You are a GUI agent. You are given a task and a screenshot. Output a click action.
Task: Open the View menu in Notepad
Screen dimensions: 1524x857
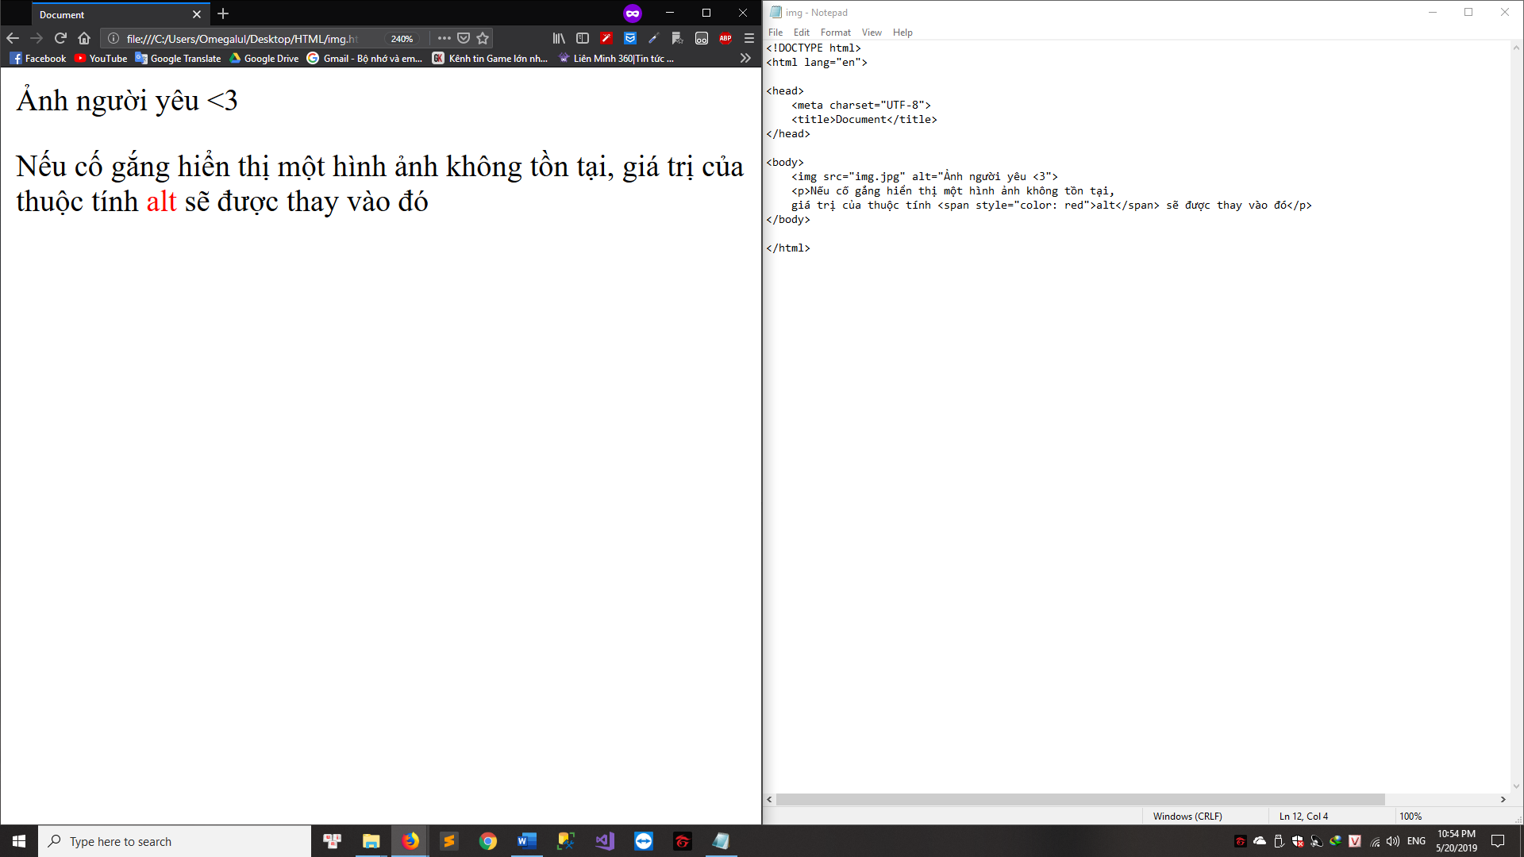(x=872, y=33)
